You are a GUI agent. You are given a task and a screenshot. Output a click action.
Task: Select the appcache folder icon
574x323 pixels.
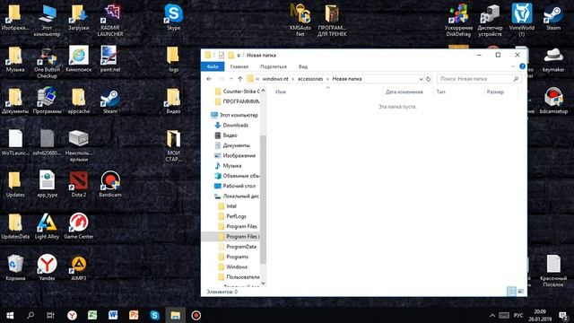[79, 100]
